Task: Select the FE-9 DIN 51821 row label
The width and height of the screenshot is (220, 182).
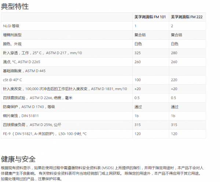Action: pos(45,133)
